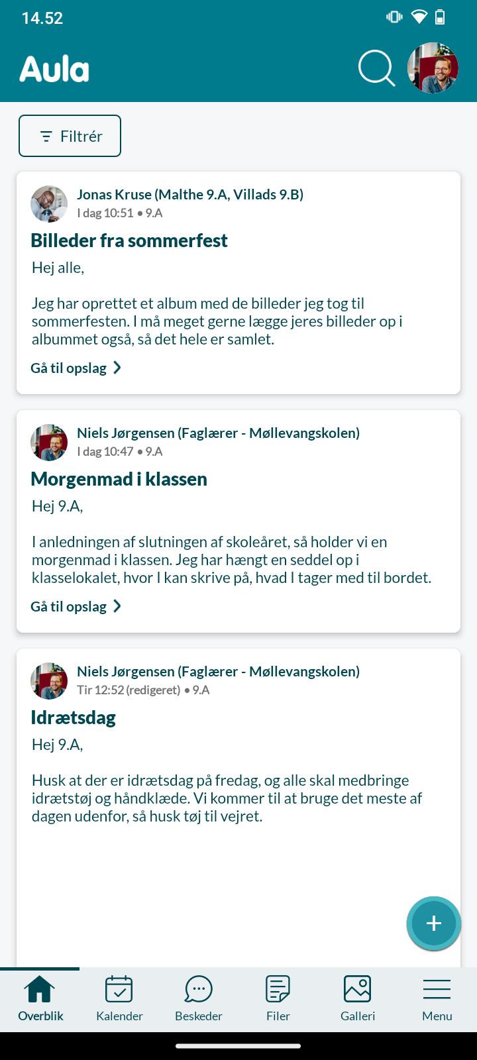Open the Menu hamburger icon
Viewport: 477px width, 1060px height.
pyautogui.click(x=437, y=998)
